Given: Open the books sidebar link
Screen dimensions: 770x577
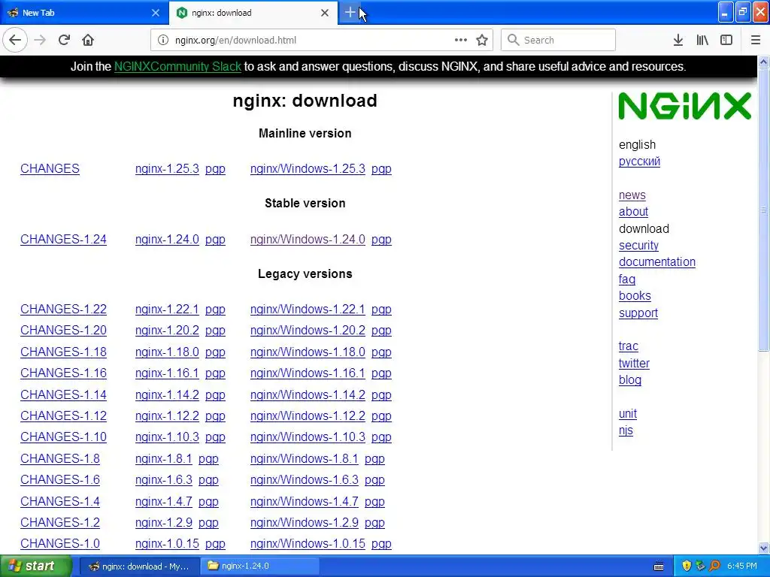Looking at the screenshot, I should click(635, 296).
